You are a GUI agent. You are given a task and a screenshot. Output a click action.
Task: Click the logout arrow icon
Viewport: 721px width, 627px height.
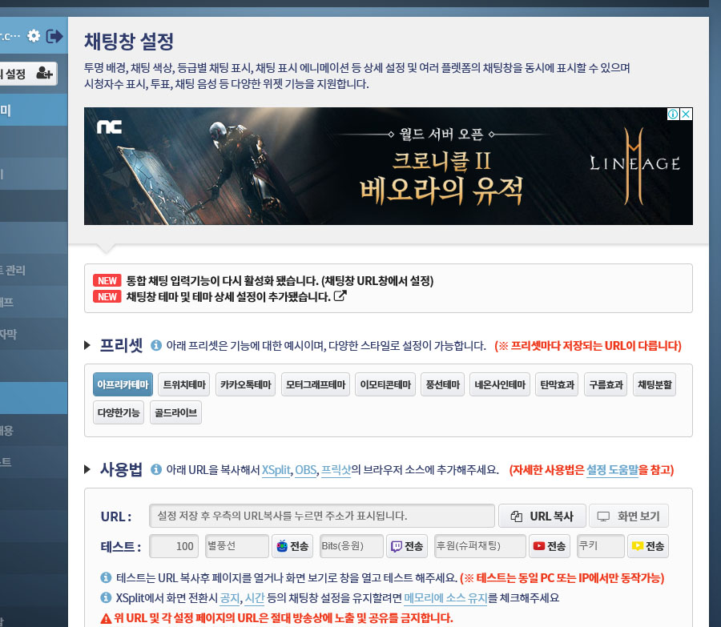tap(54, 35)
